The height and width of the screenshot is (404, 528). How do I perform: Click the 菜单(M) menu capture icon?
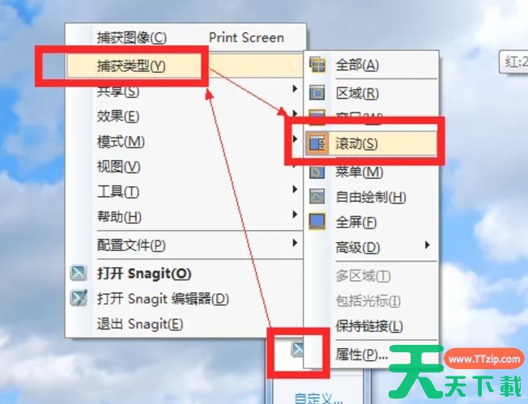point(317,172)
